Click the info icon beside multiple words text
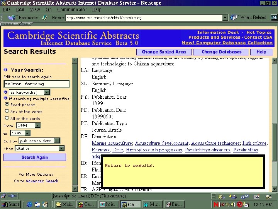278x209 pixels. point(6,98)
